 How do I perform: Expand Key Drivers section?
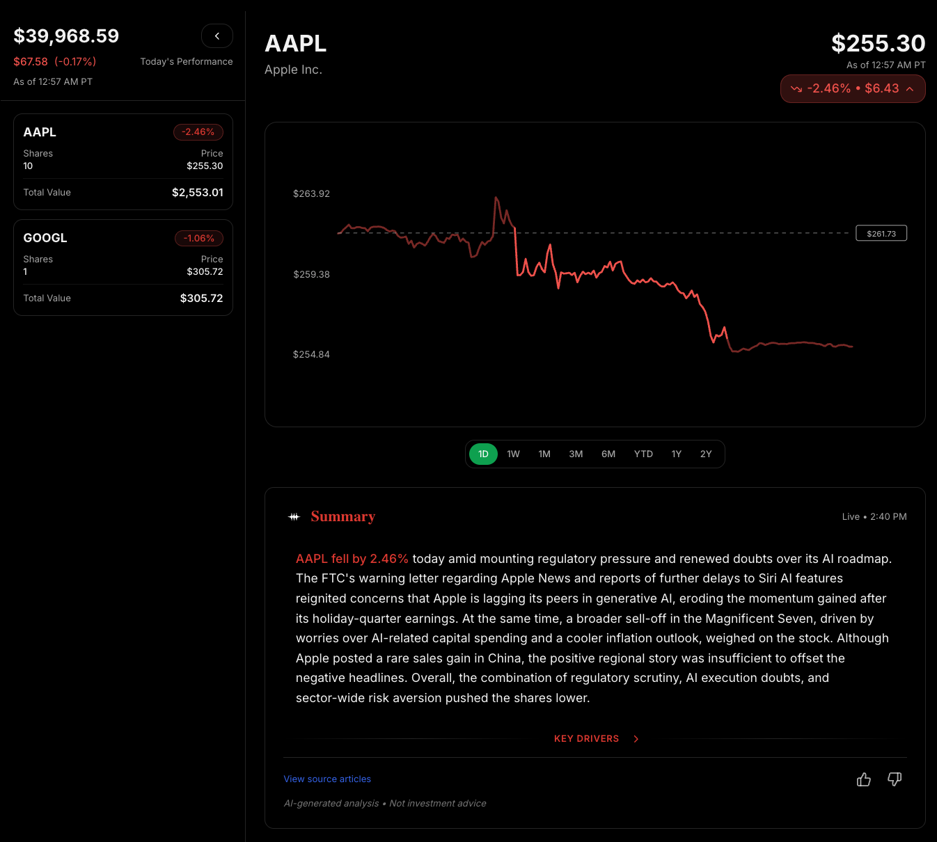point(596,738)
